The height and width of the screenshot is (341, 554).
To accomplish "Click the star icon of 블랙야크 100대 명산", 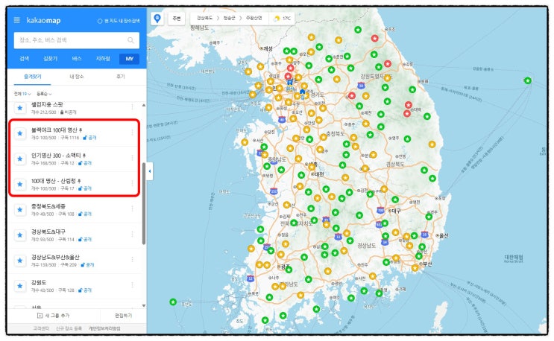I will [x=20, y=133].
